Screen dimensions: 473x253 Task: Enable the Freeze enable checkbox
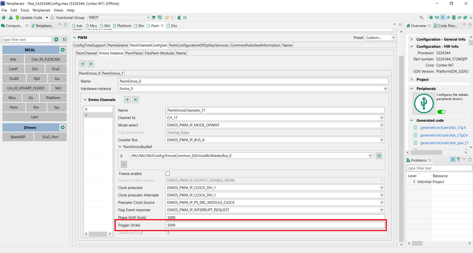168,174
